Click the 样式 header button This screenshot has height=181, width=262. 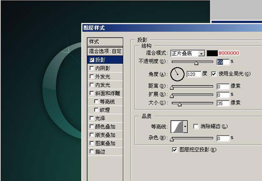click(105, 42)
